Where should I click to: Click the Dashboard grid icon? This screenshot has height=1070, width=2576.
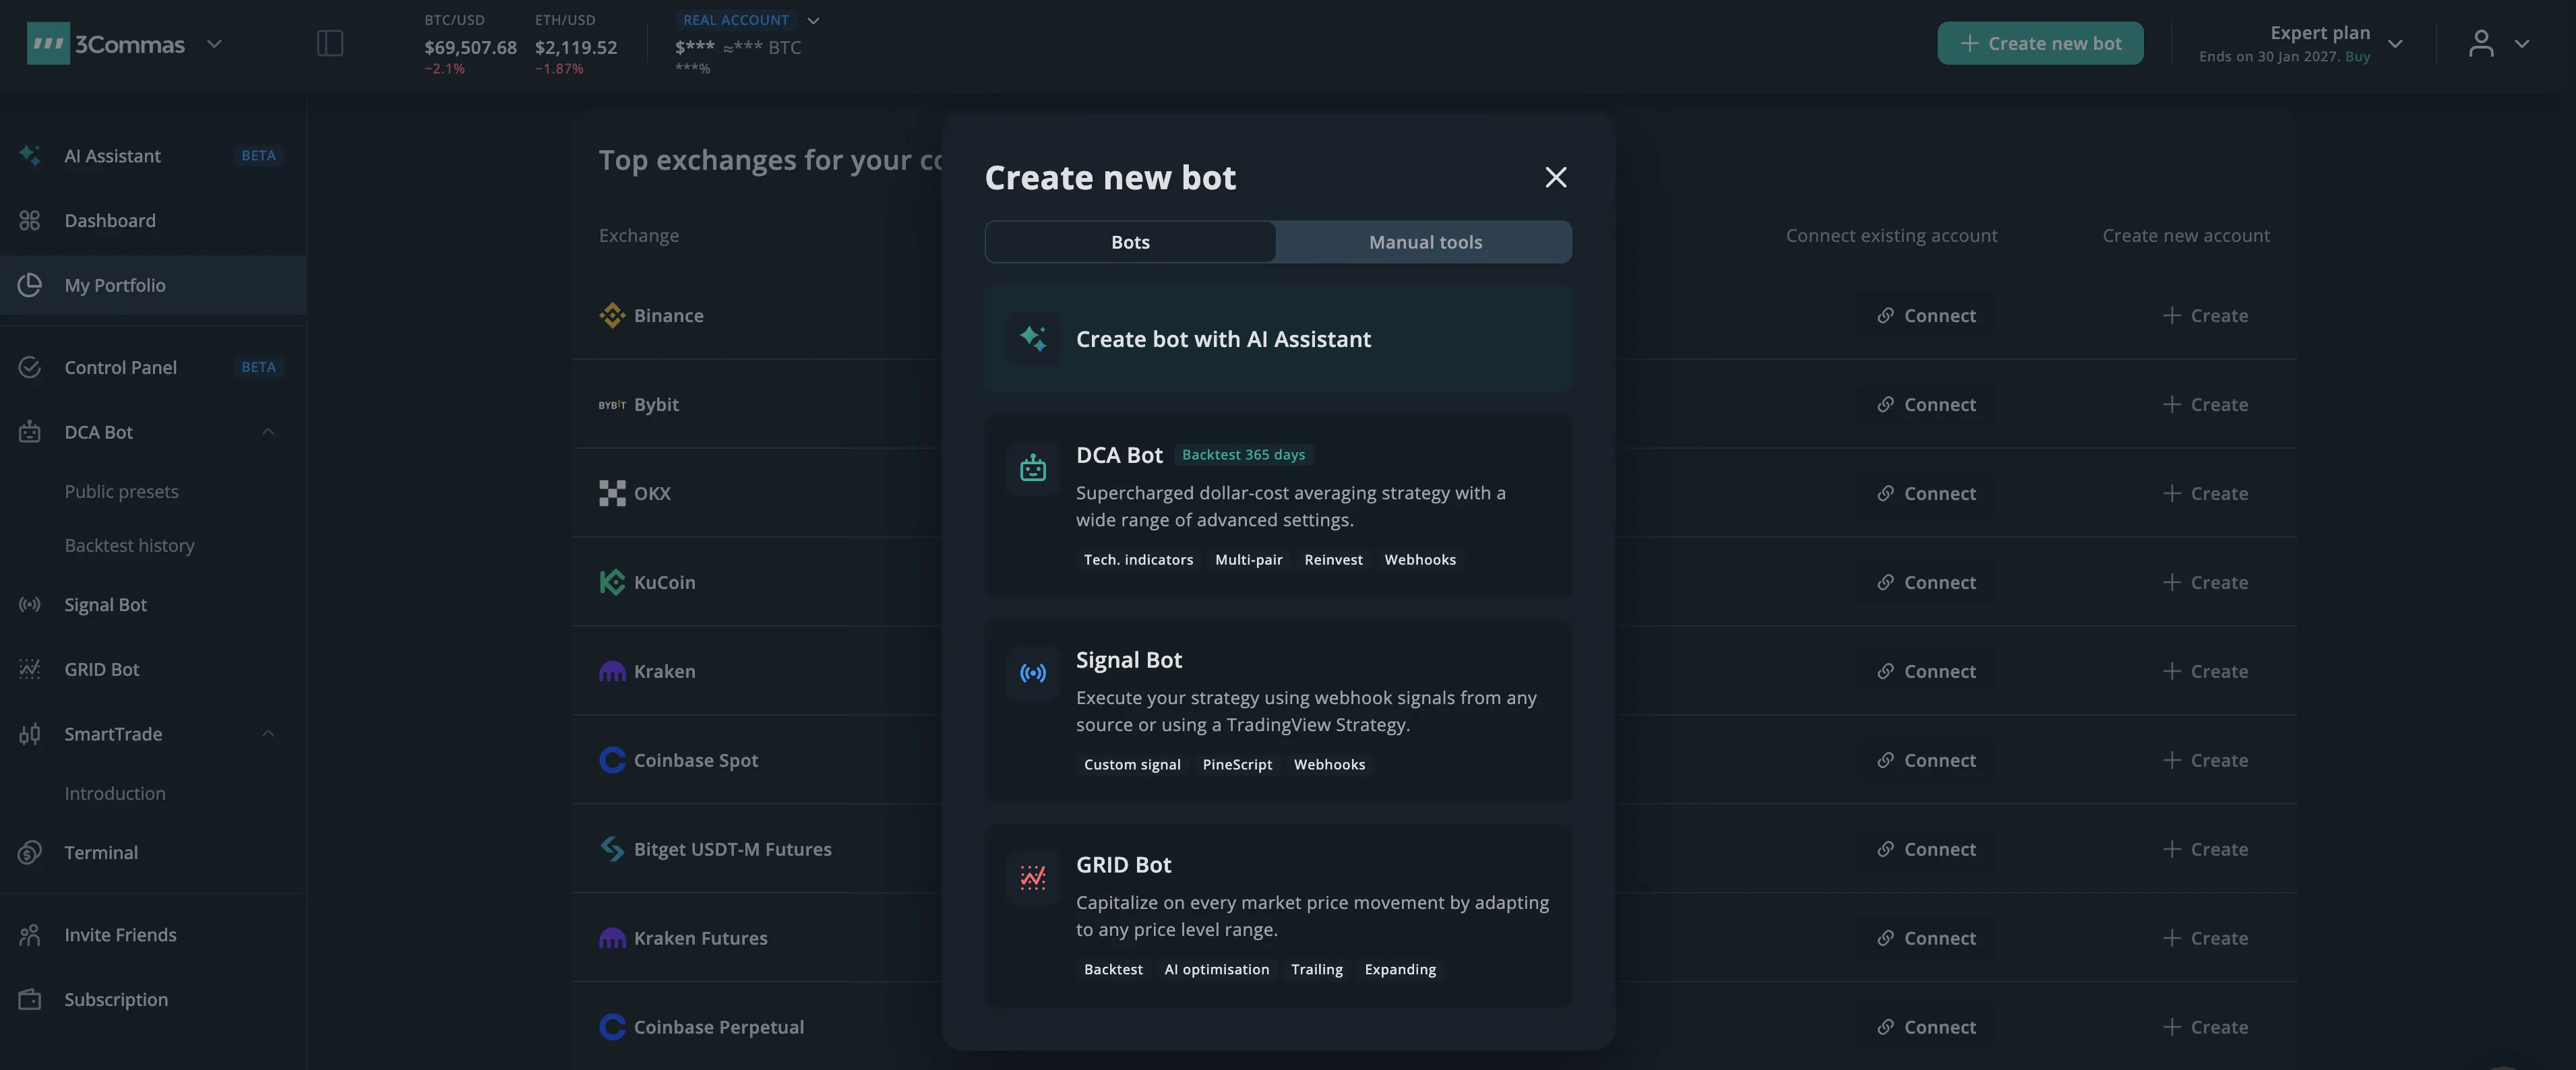[30, 220]
